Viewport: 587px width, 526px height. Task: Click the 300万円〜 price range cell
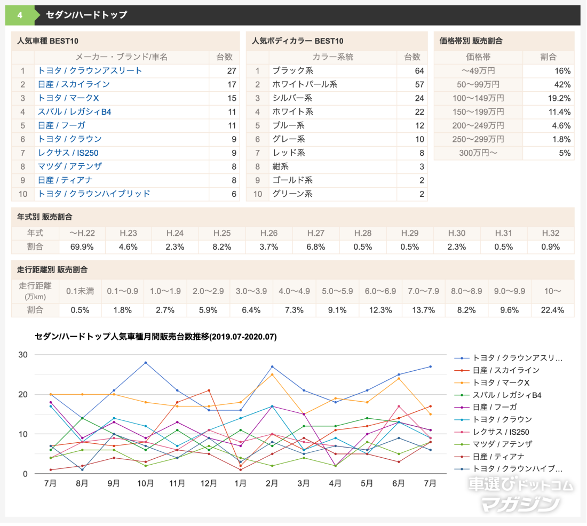tap(478, 153)
